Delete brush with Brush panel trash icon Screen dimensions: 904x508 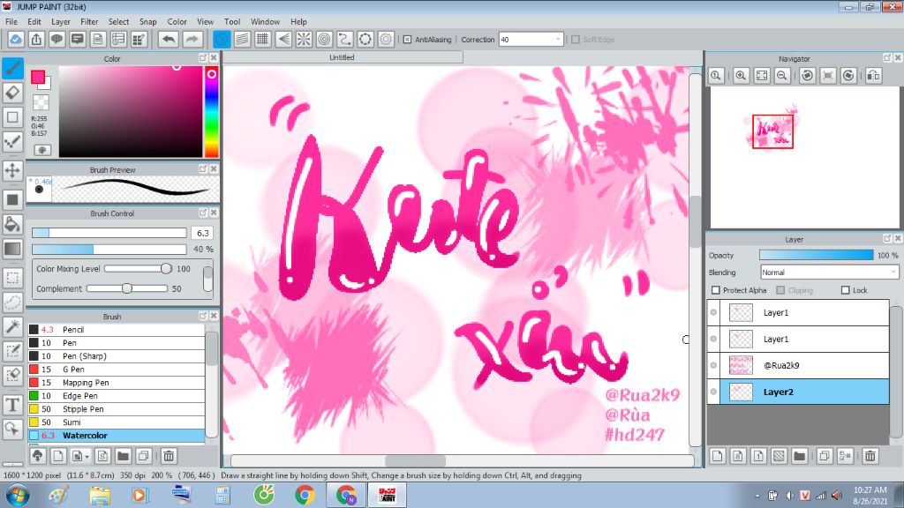(169, 456)
